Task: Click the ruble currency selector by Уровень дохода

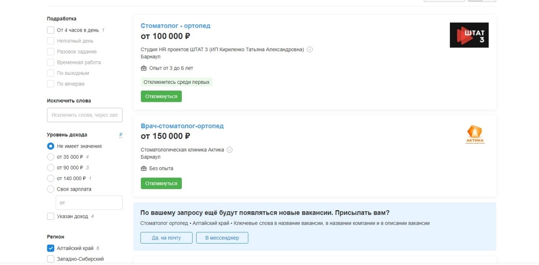Action: click(120, 135)
